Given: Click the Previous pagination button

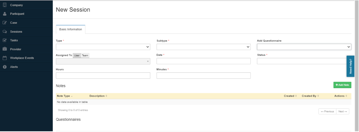Looking at the screenshot, I should (327, 111).
